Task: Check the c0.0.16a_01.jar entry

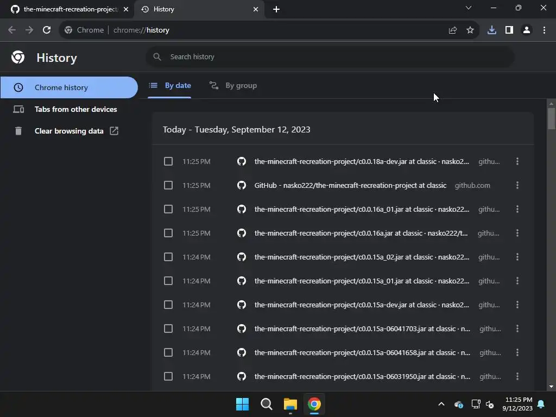Action: pos(168,209)
